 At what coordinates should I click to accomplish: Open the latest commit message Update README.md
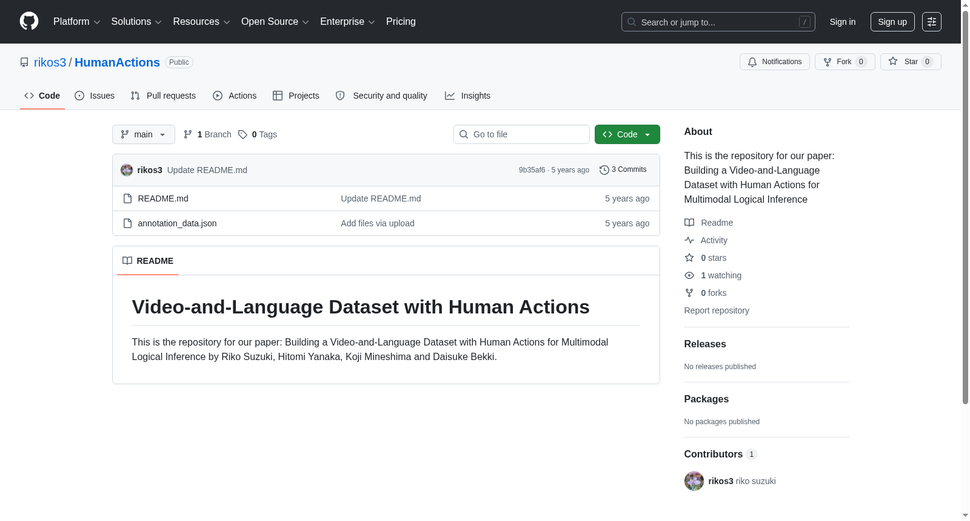(x=207, y=170)
